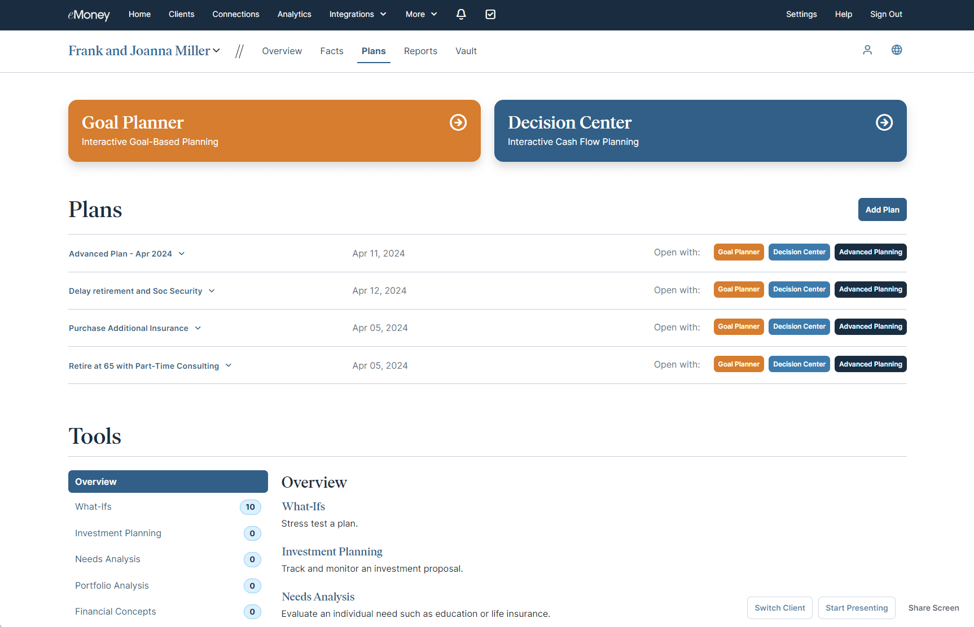974x627 pixels.
Task: Open Purchase Additional Insurance with Advanced Planning
Action: [x=870, y=326]
